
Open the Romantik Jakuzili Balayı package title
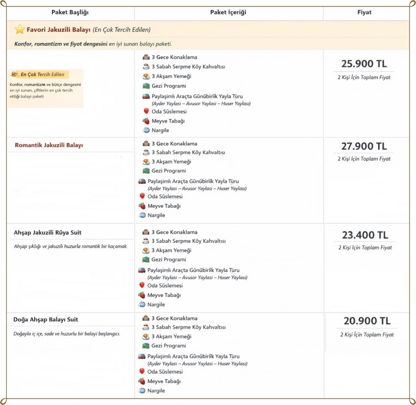coord(49,145)
